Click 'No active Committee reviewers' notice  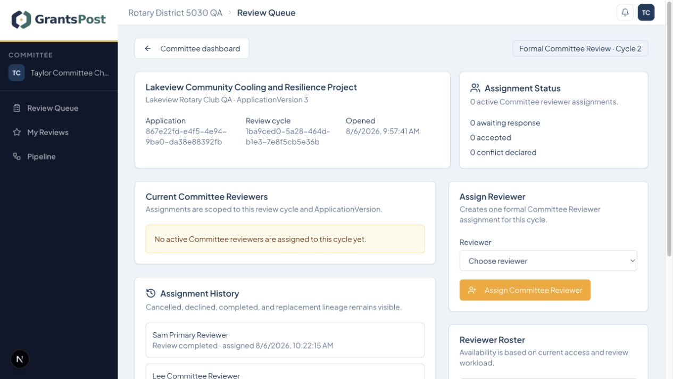coord(285,239)
